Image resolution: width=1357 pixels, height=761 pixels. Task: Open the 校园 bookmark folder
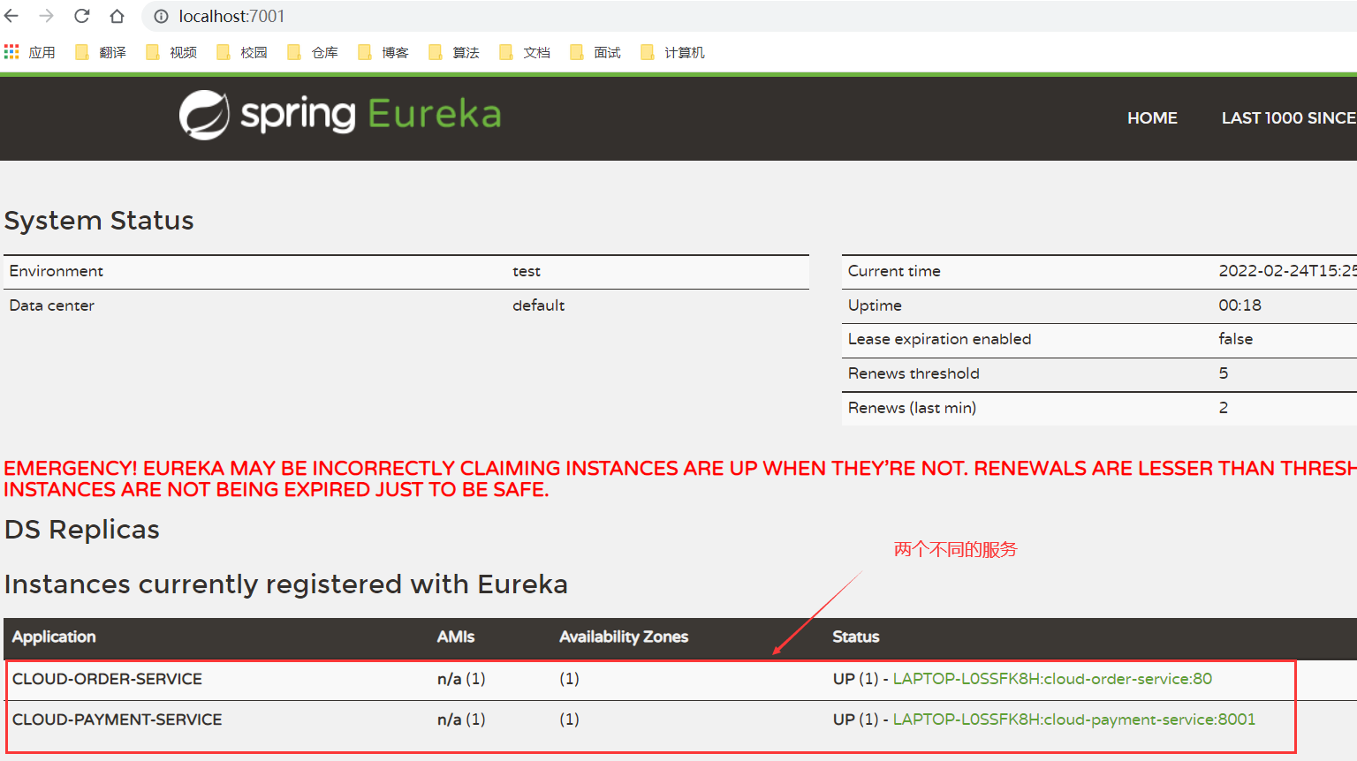[241, 52]
